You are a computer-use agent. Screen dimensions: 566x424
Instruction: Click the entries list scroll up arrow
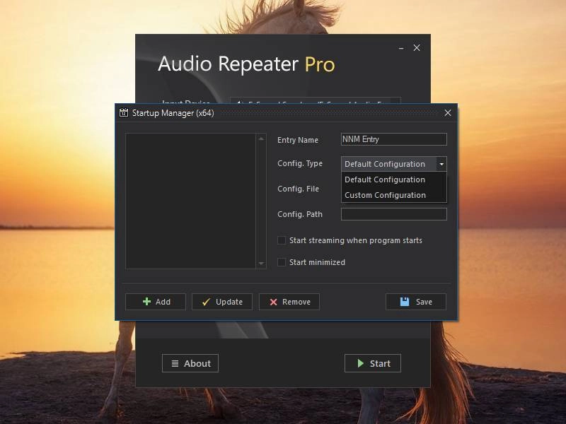[261, 139]
